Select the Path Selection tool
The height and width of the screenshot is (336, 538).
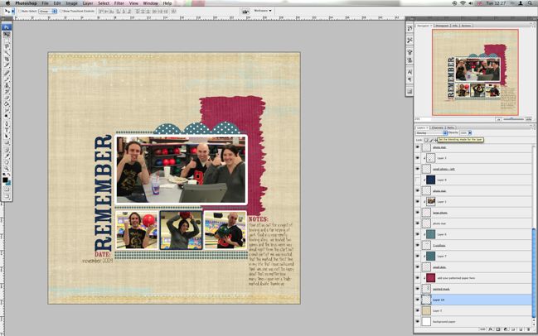pyautogui.click(x=7, y=137)
